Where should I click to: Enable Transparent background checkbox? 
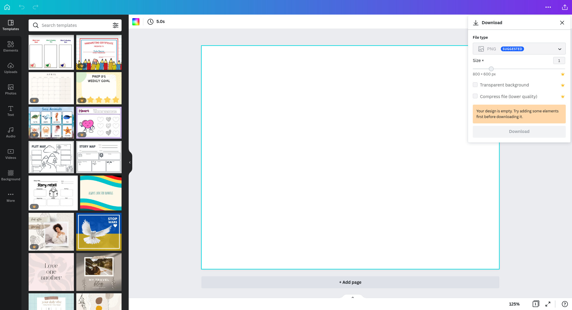[x=475, y=85]
